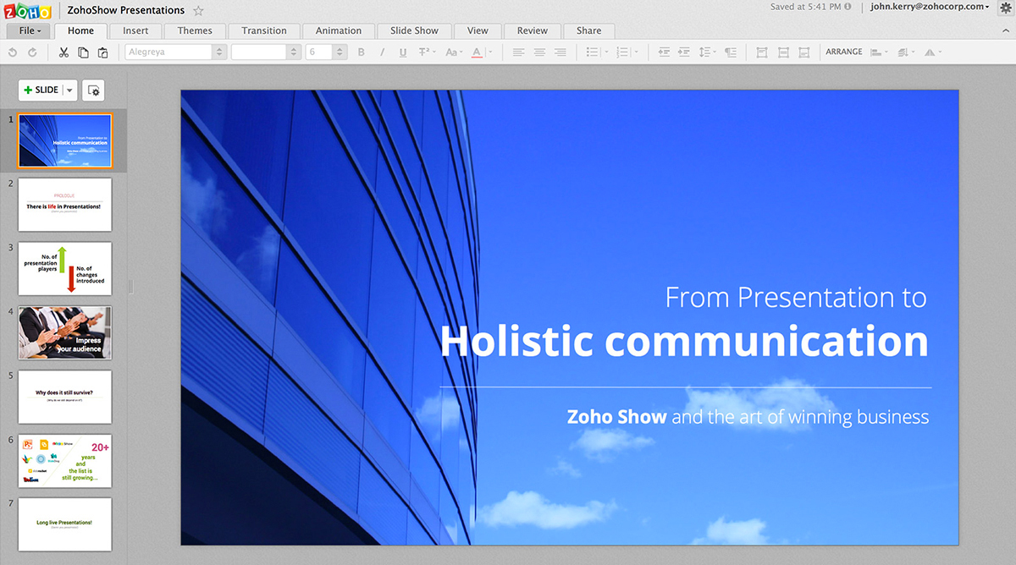The image size is (1016, 565).
Task: Open the Alegreya font family dropdown
Action: (175, 52)
